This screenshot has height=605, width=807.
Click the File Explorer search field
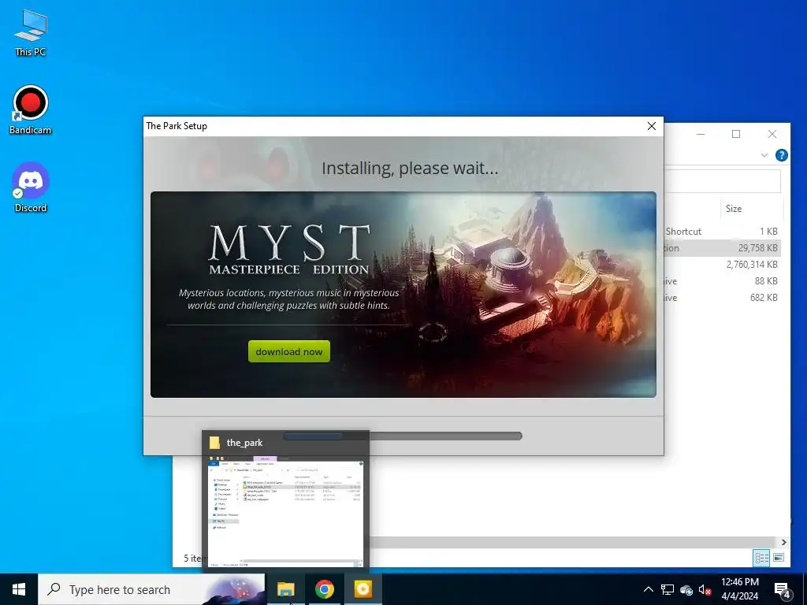pos(723,180)
